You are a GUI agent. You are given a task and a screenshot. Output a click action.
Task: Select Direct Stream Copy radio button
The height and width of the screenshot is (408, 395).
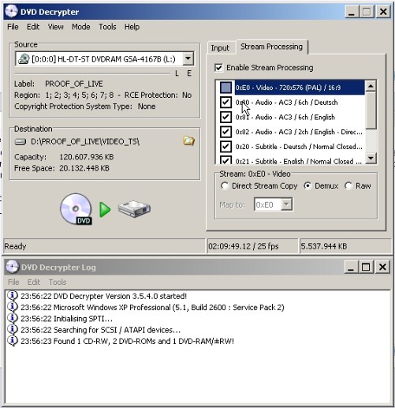click(x=225, y=185)
